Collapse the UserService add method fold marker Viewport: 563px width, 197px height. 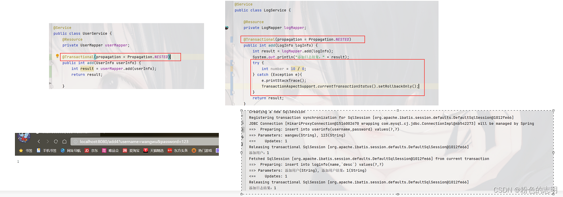point(52,63)
